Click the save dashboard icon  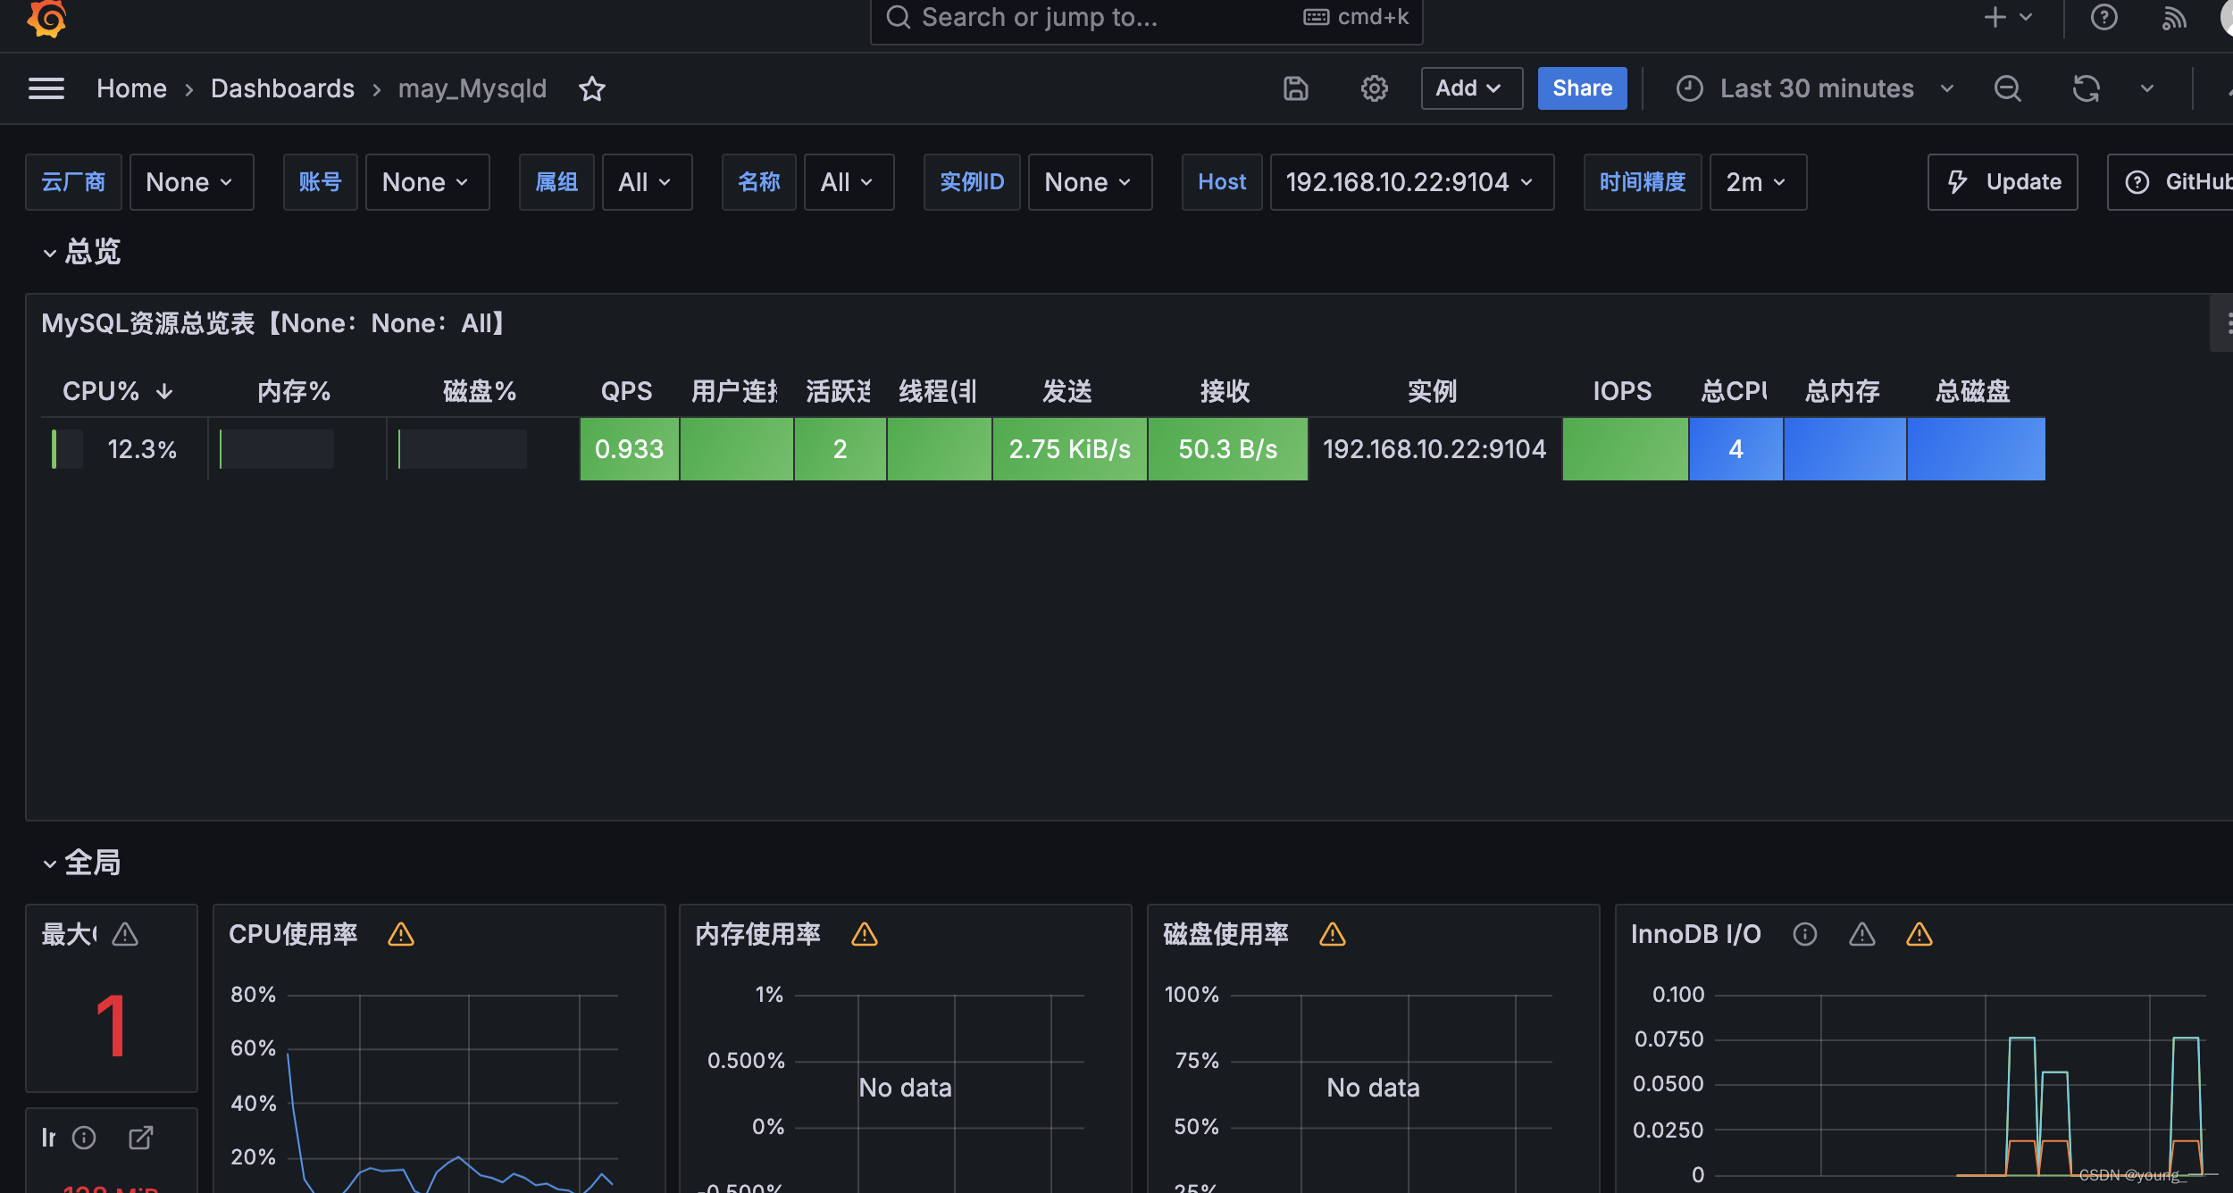click(x=1295, y=88)
